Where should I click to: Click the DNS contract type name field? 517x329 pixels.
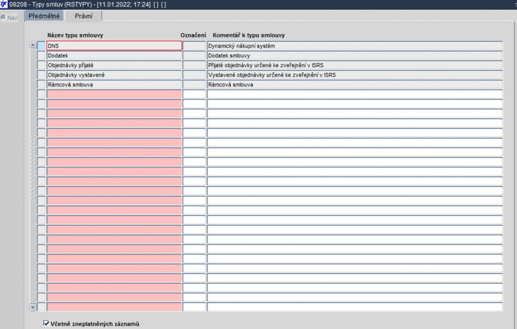click(x=114, y=46)
